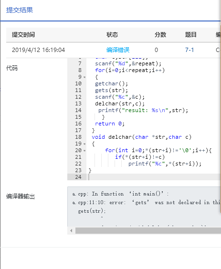Click the for(i=0;i<repeat;i++) line

tap(130, 70)
